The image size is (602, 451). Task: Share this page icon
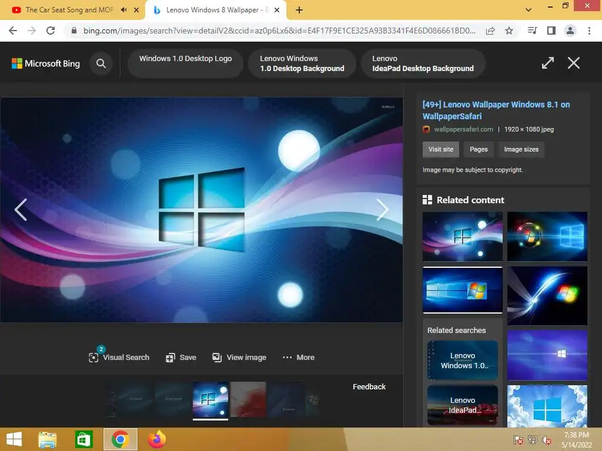[490, 31]
